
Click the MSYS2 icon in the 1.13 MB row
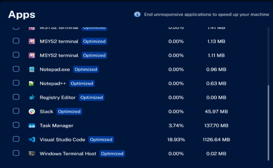pyautogui.click(x=32, y=41)
